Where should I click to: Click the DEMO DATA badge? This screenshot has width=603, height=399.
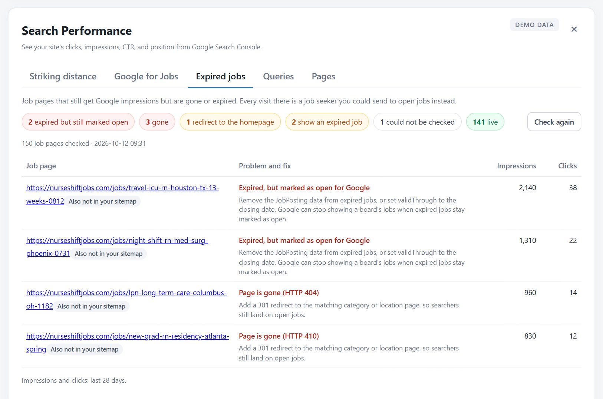point(534,25)
